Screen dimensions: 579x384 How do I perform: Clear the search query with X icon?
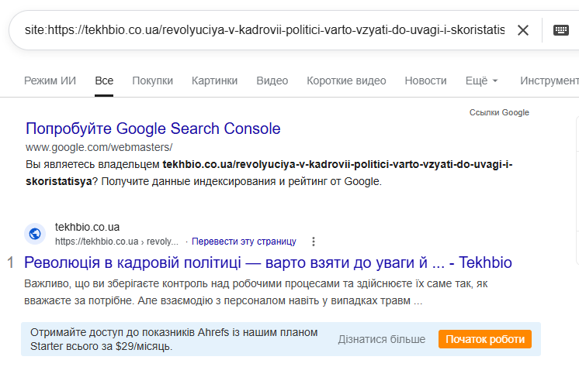coord(523,30)
